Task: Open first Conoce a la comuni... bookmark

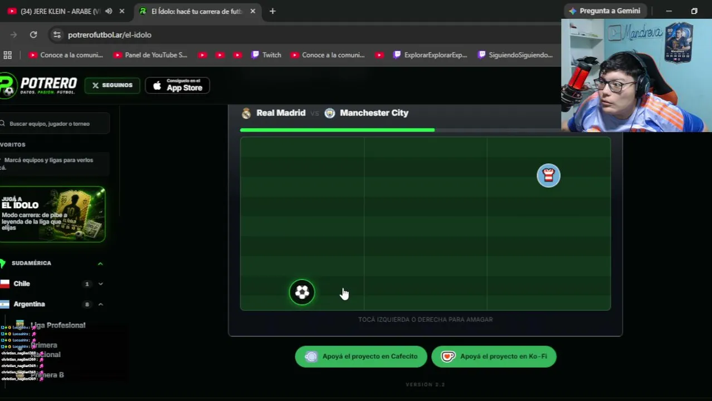Action: [x=66, y=55]
